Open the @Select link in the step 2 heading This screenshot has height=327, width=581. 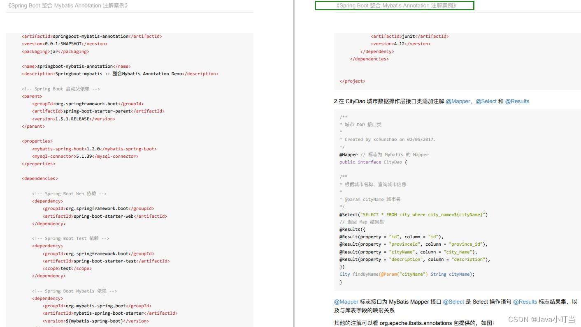(x=486, y=101)
